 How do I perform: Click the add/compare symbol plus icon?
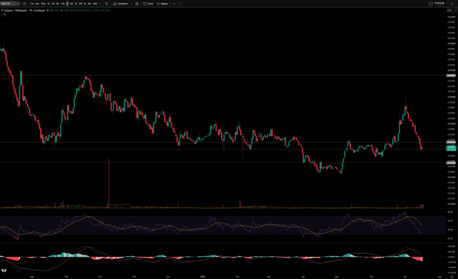coord(24,3)
